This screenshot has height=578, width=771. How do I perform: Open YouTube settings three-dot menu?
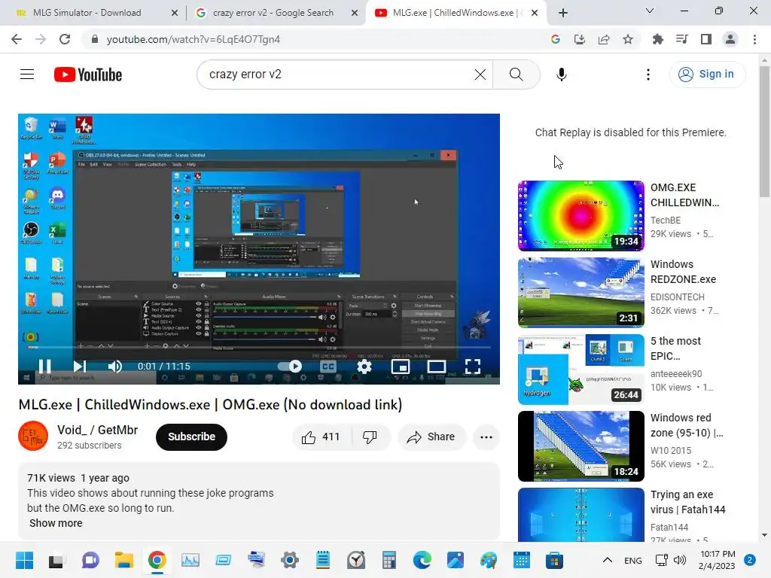point(648,75)
